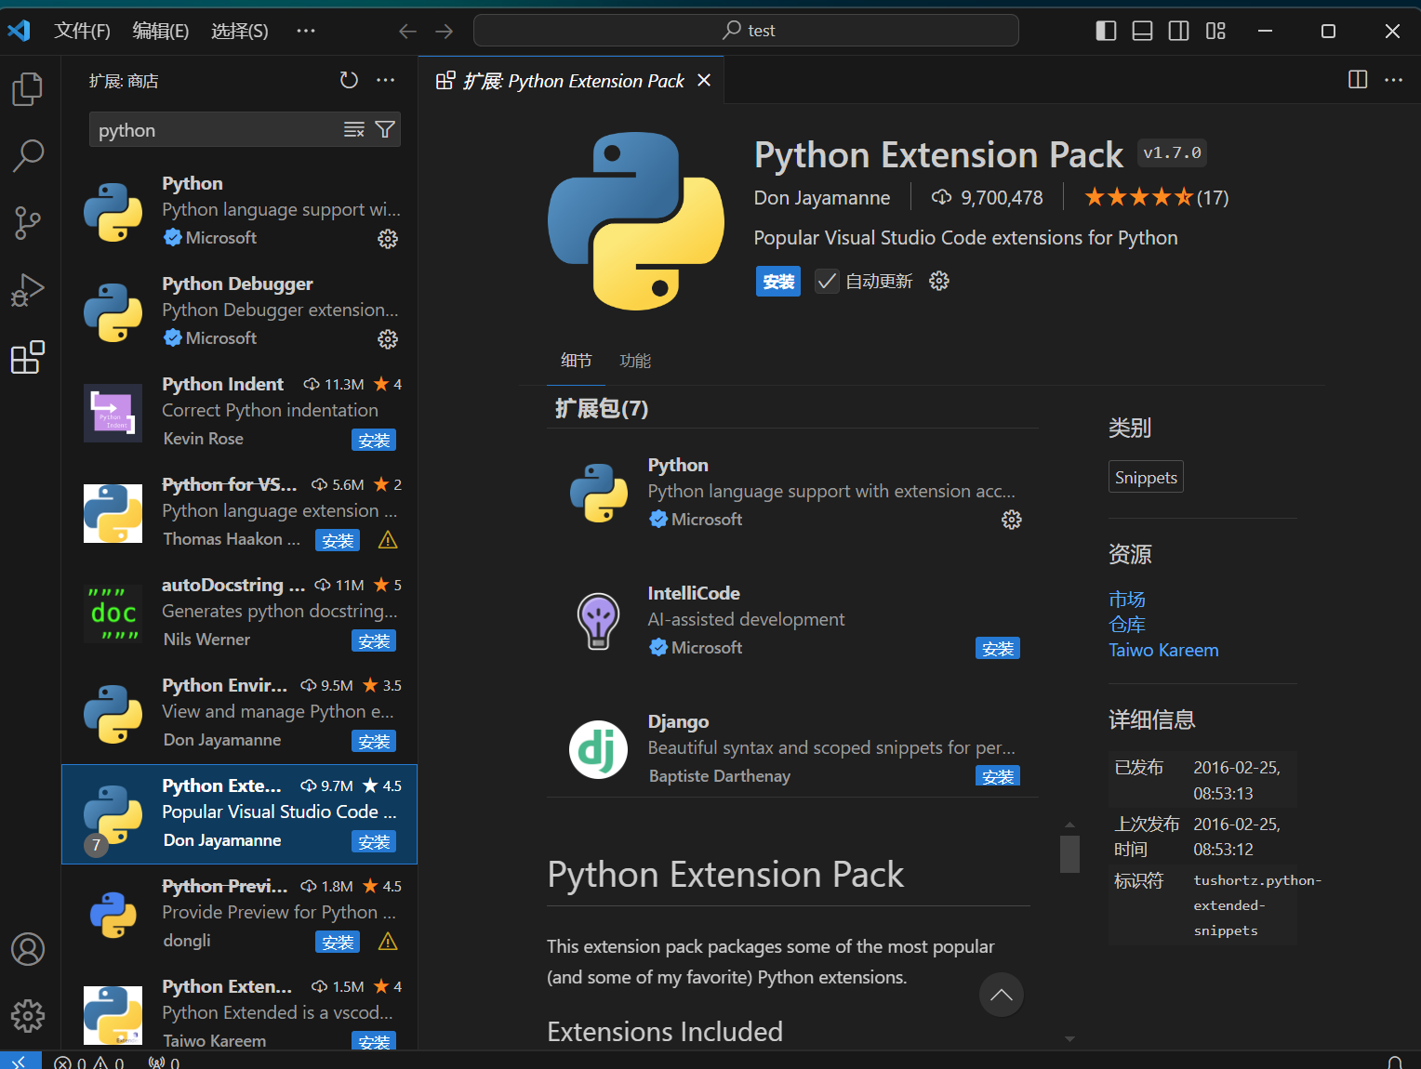Open manage gear for Python extension in list
The width and height of the screenshot is (1421, 1069).
388,239
